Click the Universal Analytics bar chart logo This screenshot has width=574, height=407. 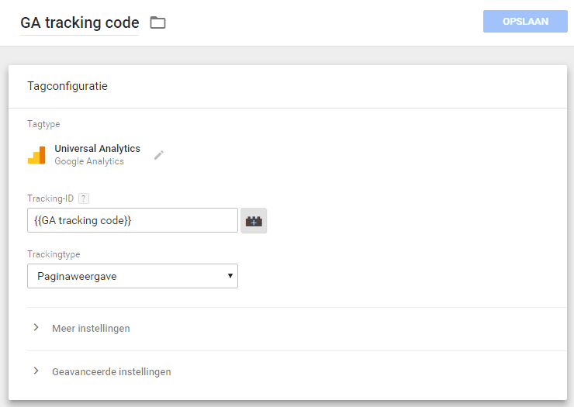(x=36, y=155)
